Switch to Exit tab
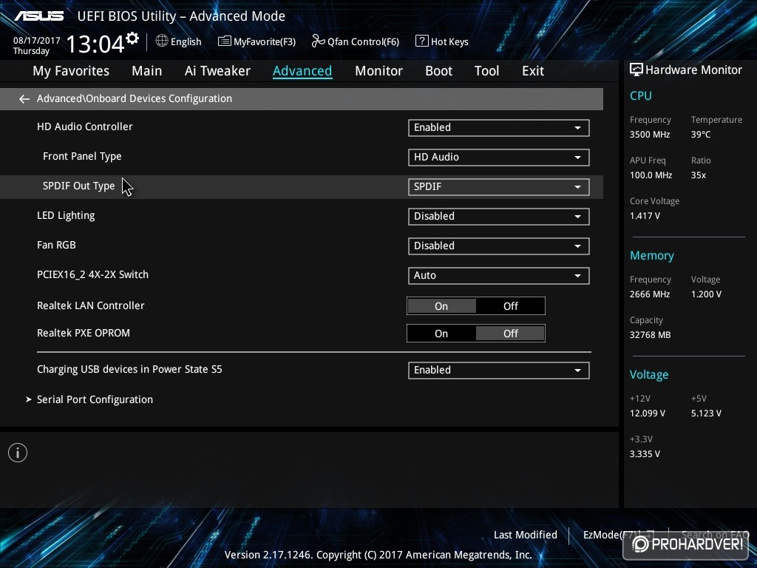 (533, 71)
